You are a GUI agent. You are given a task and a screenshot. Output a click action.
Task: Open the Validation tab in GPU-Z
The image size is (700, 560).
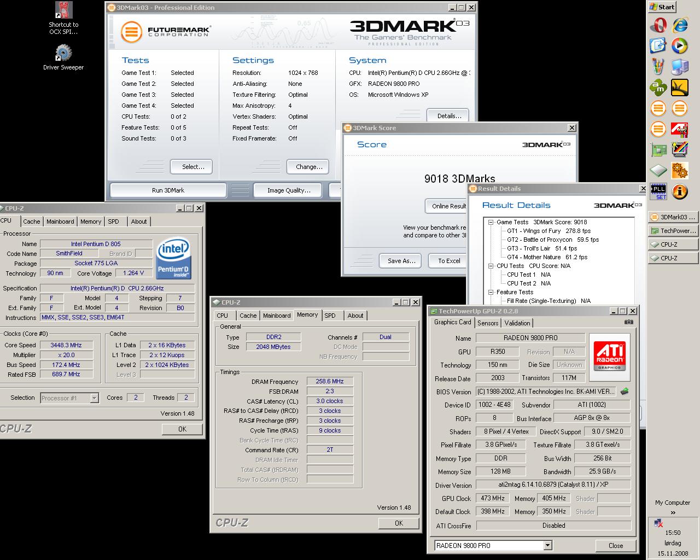pos(517,323)
